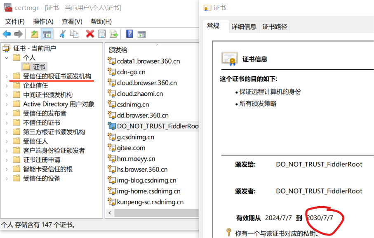Click the Properties toolbar icon
Screen dimensions: 374x238
click(102, 34)
